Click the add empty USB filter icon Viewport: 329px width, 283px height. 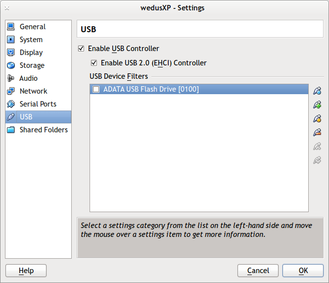[317, 91]
